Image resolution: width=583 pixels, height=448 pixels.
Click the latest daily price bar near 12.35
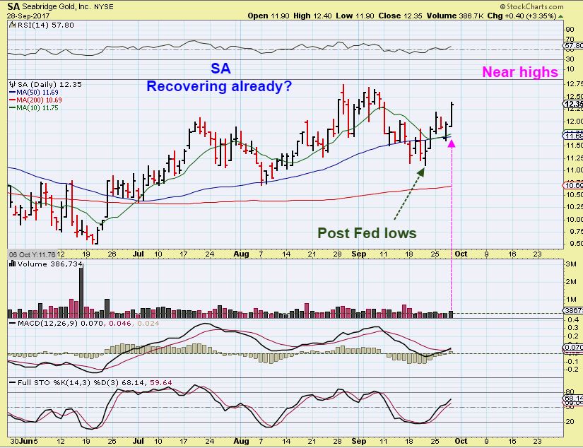coord(452,114)
